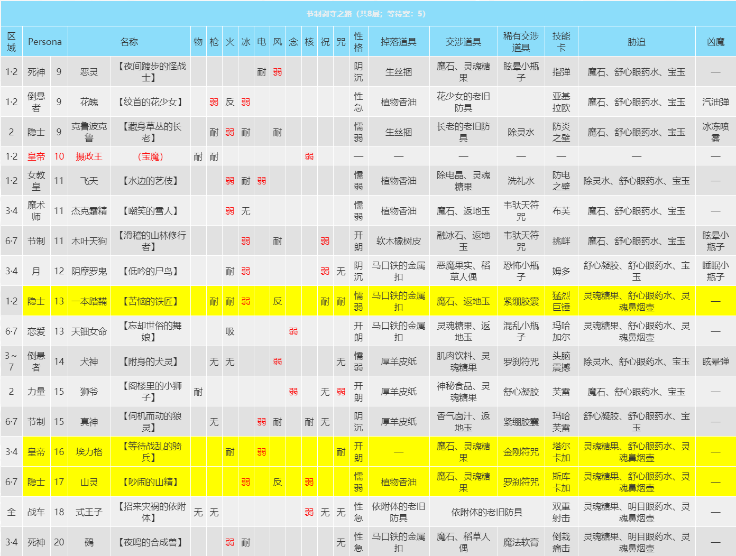Screen dimensions: 736x556
Task: Click 金刚符咒 in 埃力格 row
Action: (x=521, y=452)
